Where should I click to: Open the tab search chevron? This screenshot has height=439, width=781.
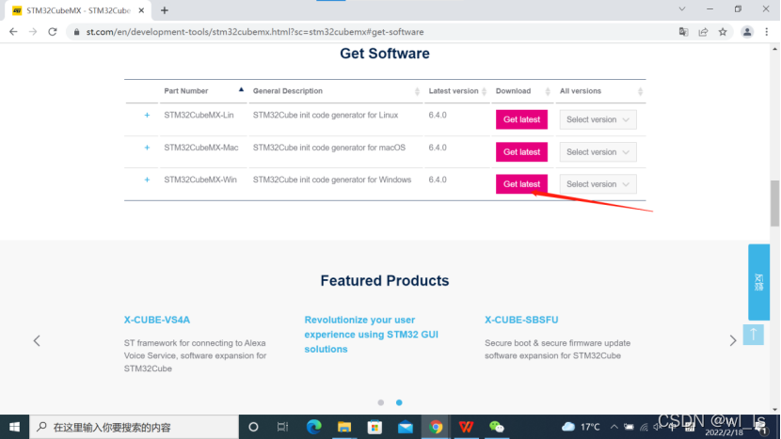click(x=682, y=9)
